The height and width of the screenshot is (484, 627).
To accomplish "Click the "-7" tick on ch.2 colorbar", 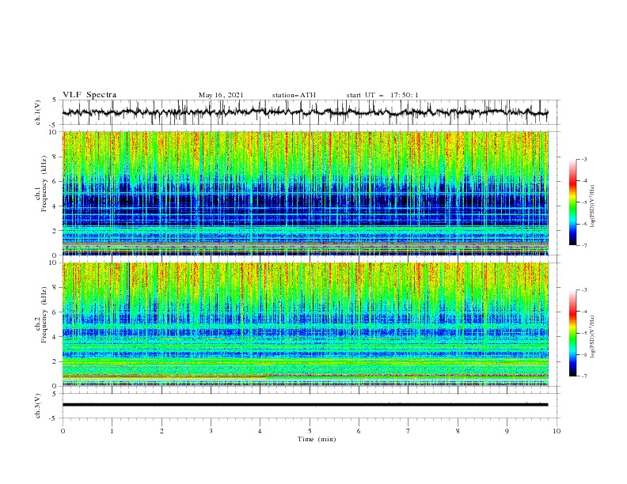I will pyautogui.click(x=583, y=376).
